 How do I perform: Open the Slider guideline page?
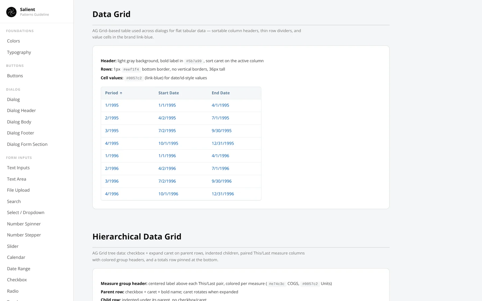[x=13, y=246]
